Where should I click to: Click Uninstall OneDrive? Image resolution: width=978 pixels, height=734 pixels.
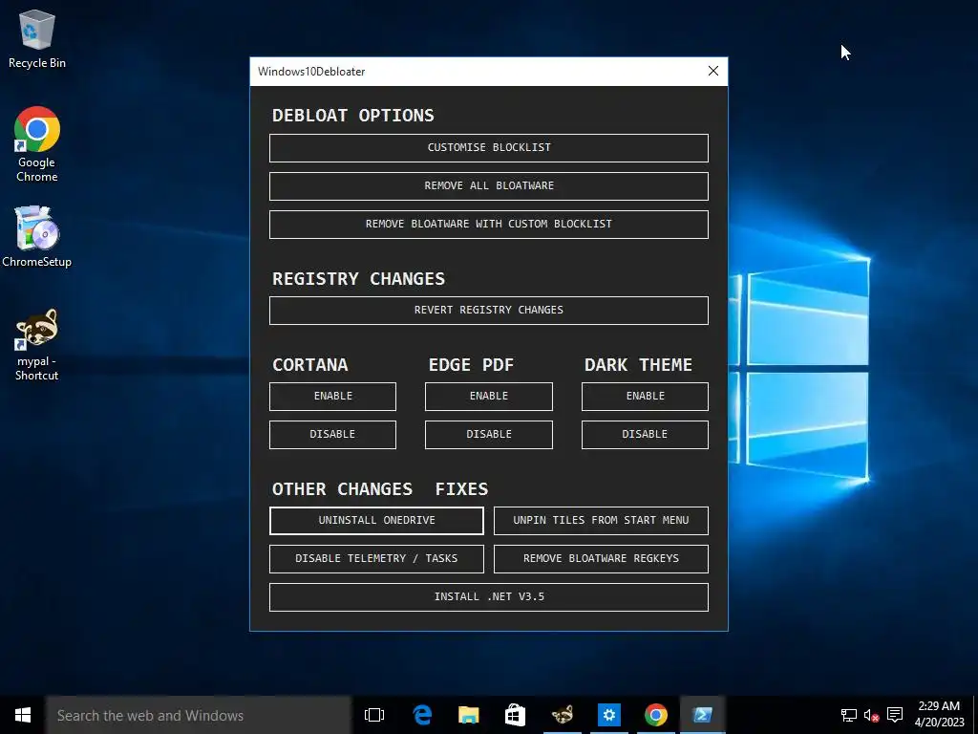click(x=376, y=521)
